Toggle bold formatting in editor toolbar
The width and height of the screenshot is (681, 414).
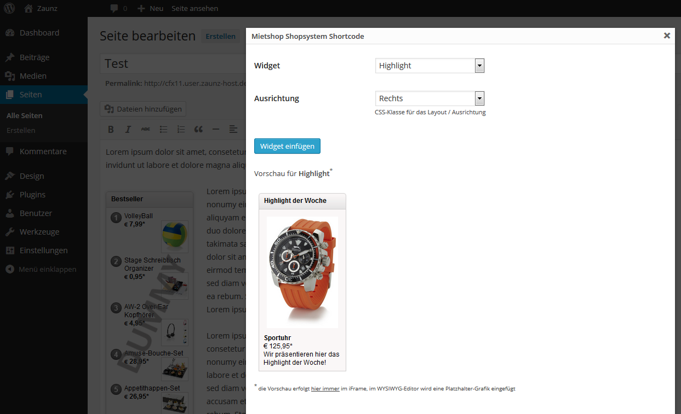pos(111,130)
